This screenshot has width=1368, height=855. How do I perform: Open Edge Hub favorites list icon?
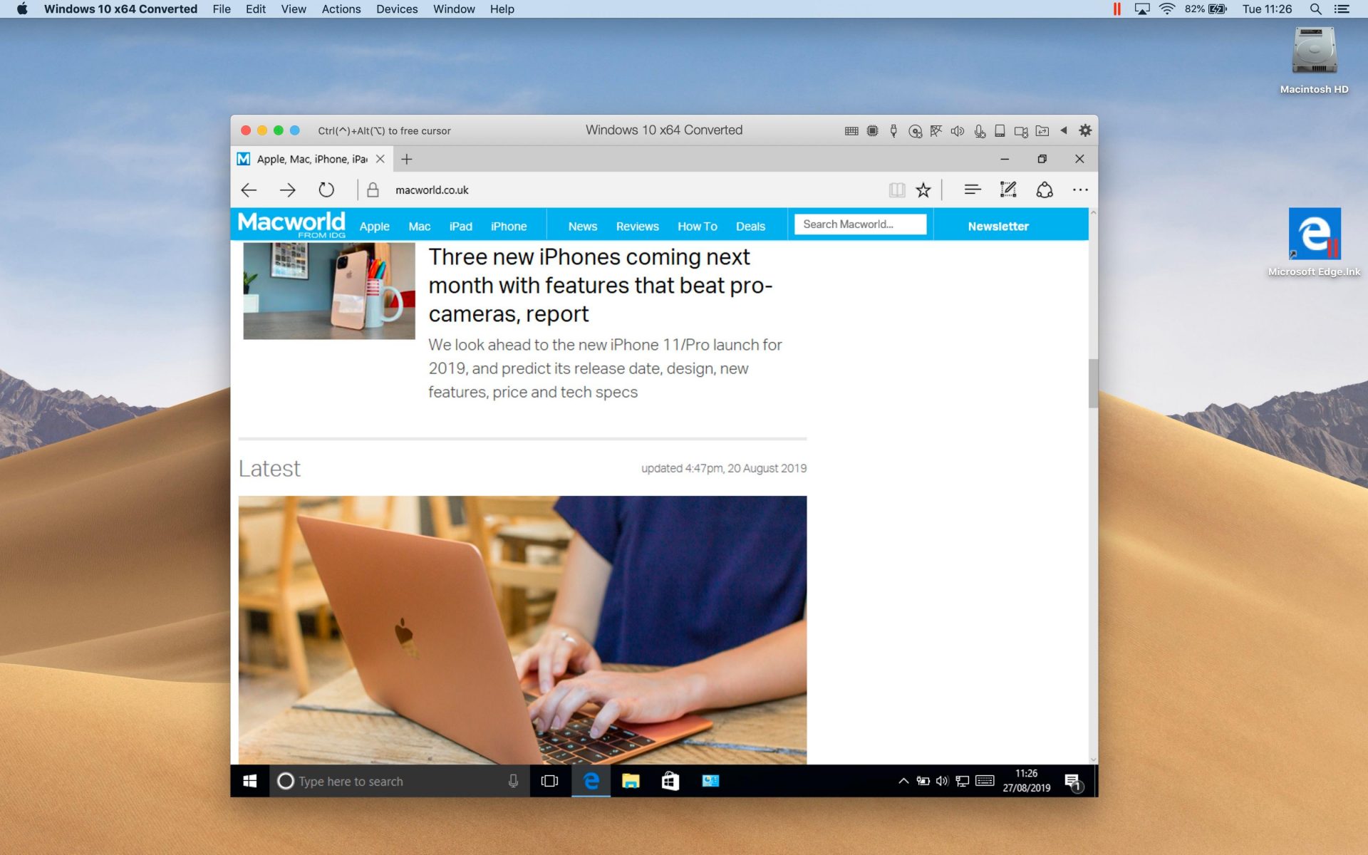pos(973,190)
